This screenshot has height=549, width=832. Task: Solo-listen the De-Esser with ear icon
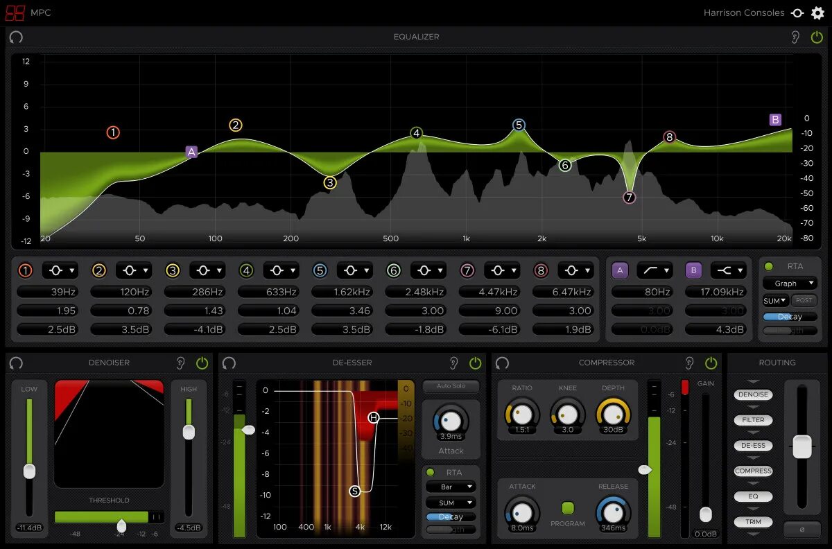(453, 363)
